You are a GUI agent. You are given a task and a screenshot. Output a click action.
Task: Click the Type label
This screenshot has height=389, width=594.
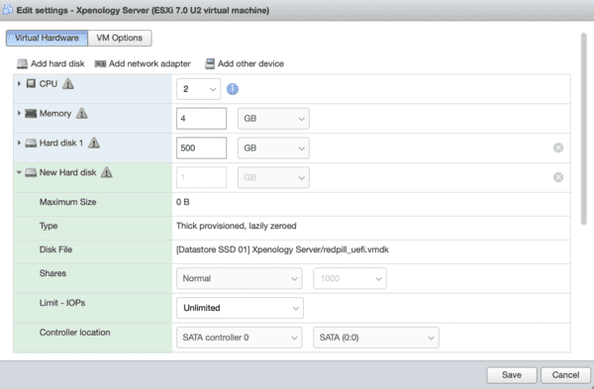tap(49, 226)
